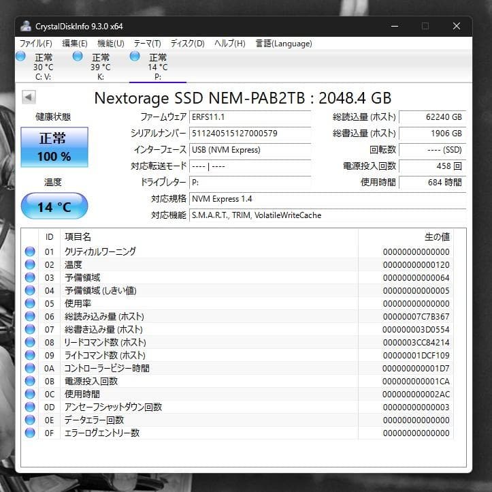Open the ヘルプ(H) menu
The width and height of the screenshot is (492, 492).
230,44
